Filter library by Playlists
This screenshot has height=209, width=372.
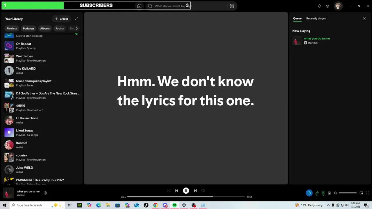12,28
